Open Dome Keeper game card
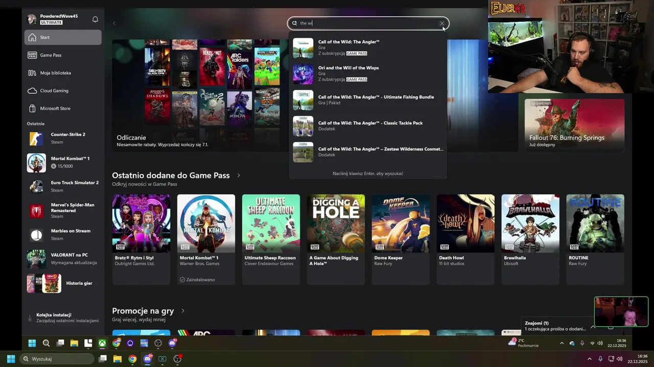Image resolution: width=654 pixels, height=367 pixels. tap(401, 239)
